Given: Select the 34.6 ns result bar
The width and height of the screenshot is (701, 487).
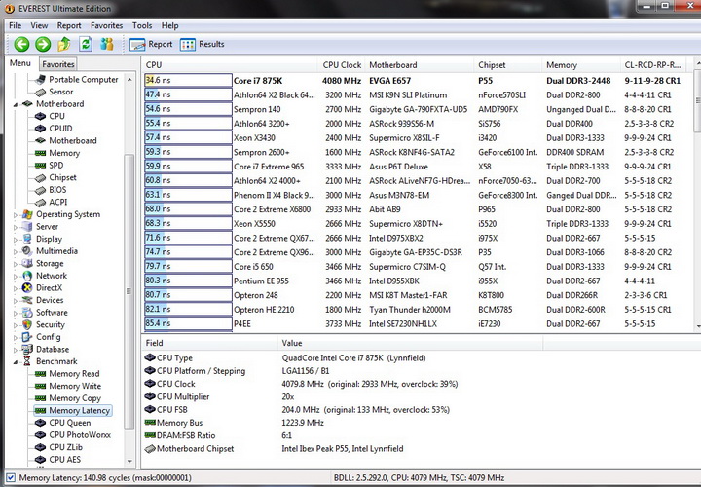Looking at the screenshot, I should [x=188, y=81].
